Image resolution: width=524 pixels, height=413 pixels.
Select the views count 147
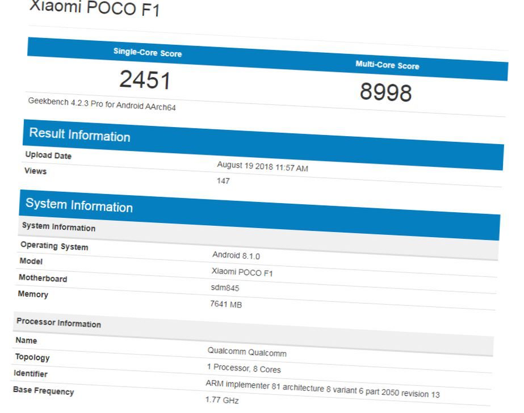223,181
